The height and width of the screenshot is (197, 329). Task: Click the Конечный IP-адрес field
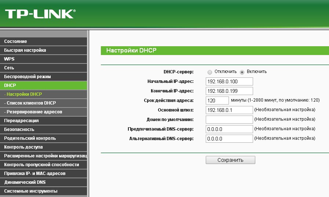point(229,91)
